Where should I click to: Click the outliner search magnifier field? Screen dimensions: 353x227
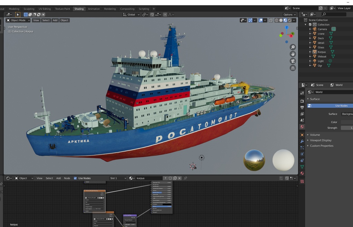pos(334,14)
